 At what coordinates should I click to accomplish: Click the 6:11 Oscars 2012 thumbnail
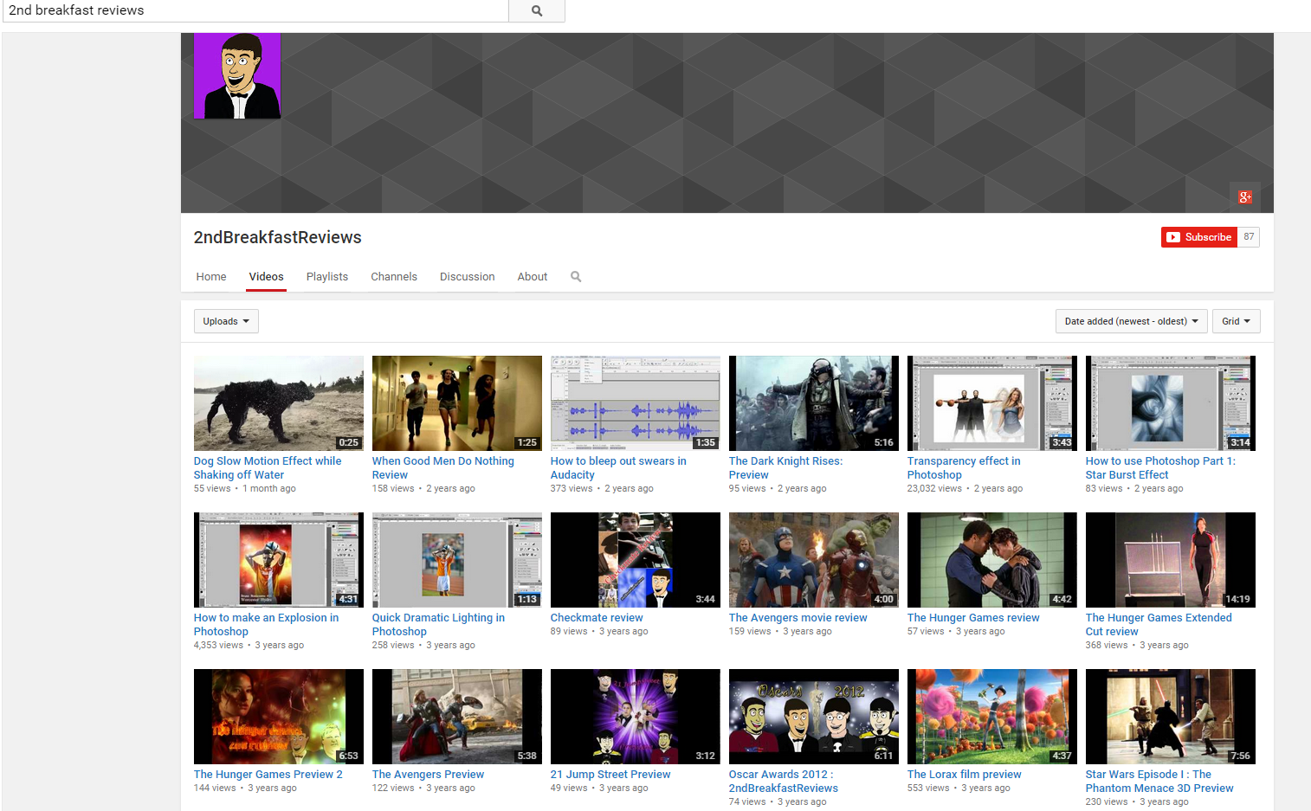click(814, 717)
